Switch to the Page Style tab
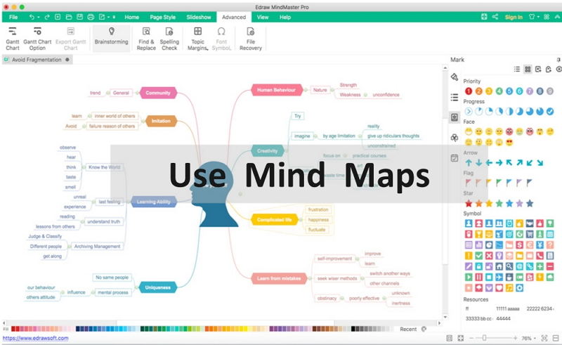 [163, 17]
